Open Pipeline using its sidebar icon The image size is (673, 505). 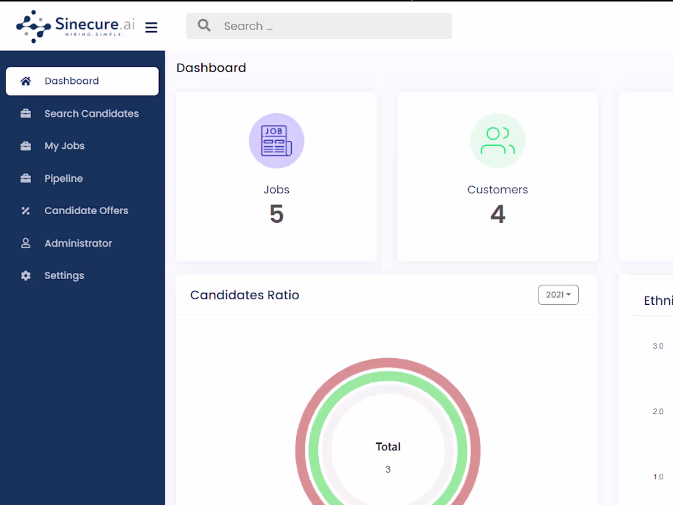tap(25, 178)
